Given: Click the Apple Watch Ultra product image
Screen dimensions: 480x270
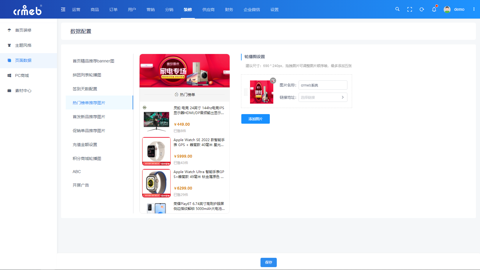Looking at the screenshot, I should [156, 183].
